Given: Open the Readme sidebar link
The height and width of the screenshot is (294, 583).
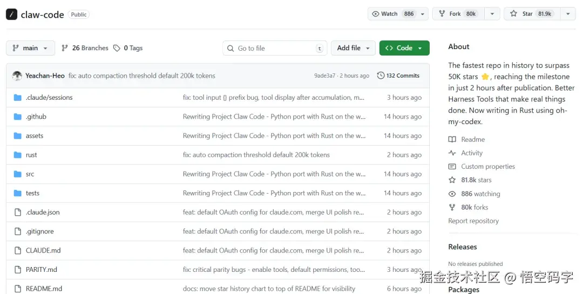Looking at the screenshot, I should pos(473,139).
